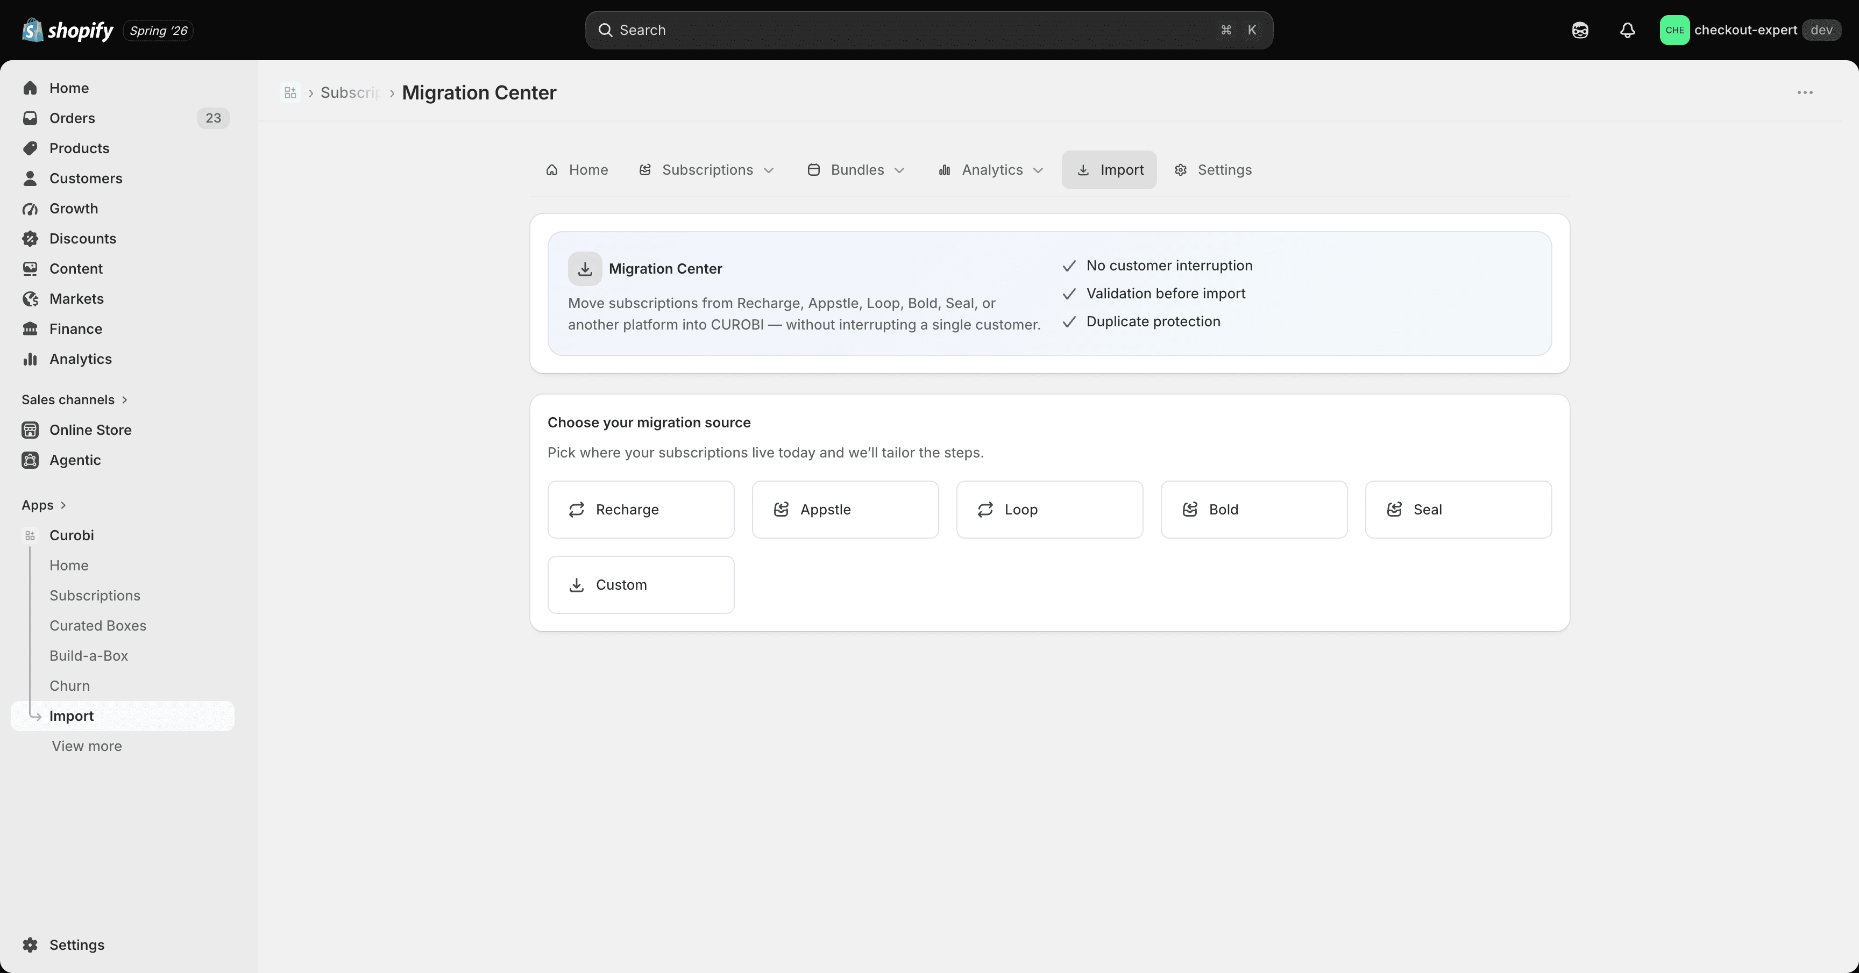Choose Loop as migration source

point(1049,510)
